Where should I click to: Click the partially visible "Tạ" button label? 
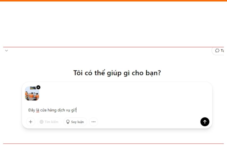pyautogui.click(x=222, y=51)
